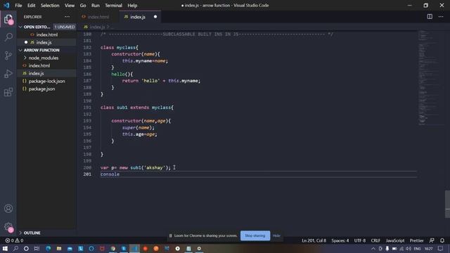
Task: Open the Manage gear icon
Action: point(8,227)
